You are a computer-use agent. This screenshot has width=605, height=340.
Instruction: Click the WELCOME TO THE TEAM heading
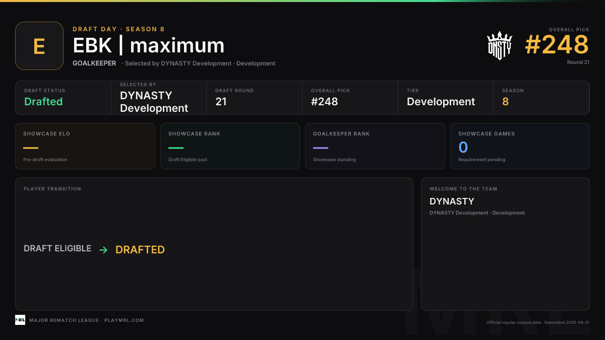[463, 189]
